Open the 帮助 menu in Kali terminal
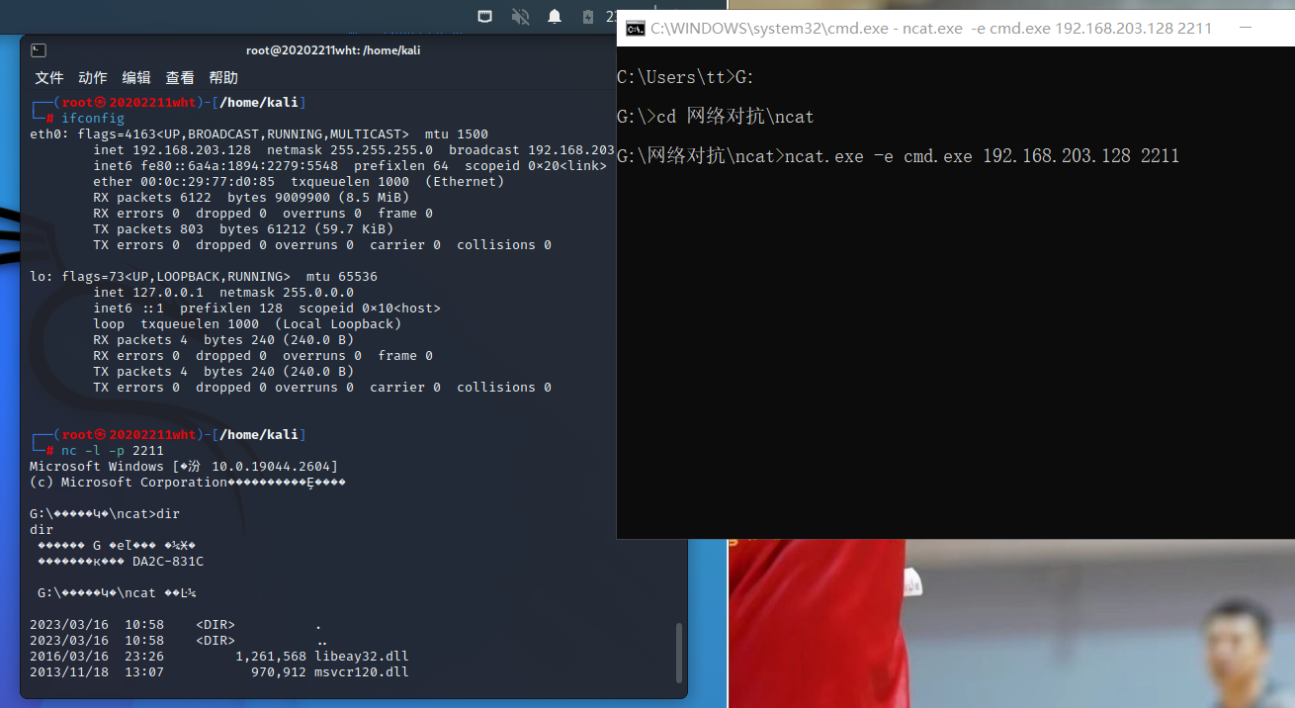Screen dimensions: 1295x708 223,78
